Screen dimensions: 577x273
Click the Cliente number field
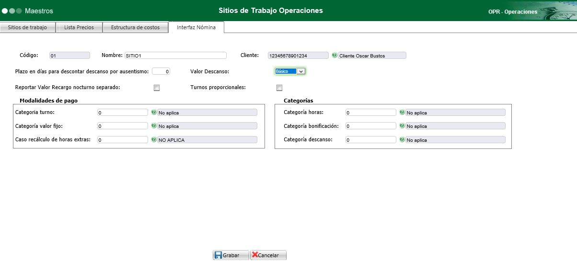[x=299, y=56]
